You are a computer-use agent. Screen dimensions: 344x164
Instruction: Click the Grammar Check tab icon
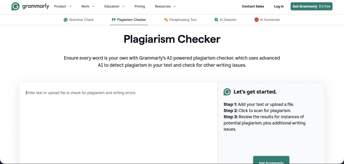pos(66,20)
